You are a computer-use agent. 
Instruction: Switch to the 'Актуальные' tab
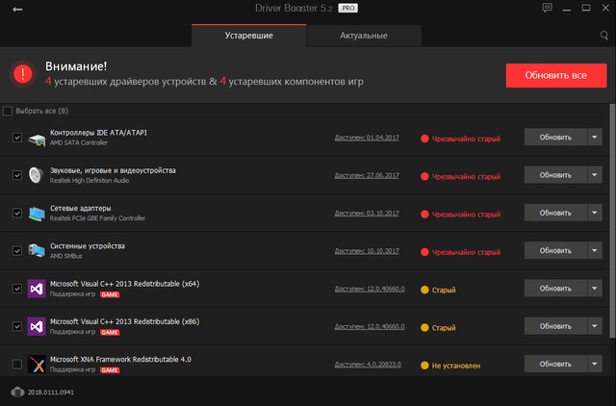364,36
